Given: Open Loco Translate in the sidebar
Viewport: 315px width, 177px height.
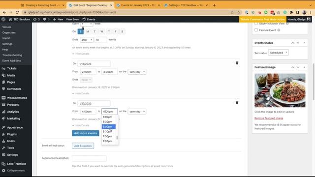Looking at the screenshot, I should pos(16,164).
